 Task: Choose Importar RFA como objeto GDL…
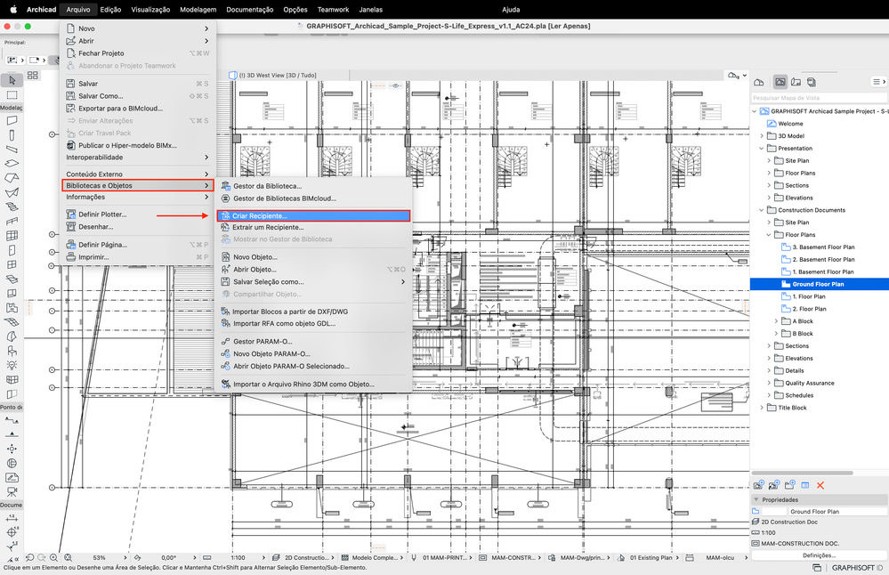[x=313, y=324]
